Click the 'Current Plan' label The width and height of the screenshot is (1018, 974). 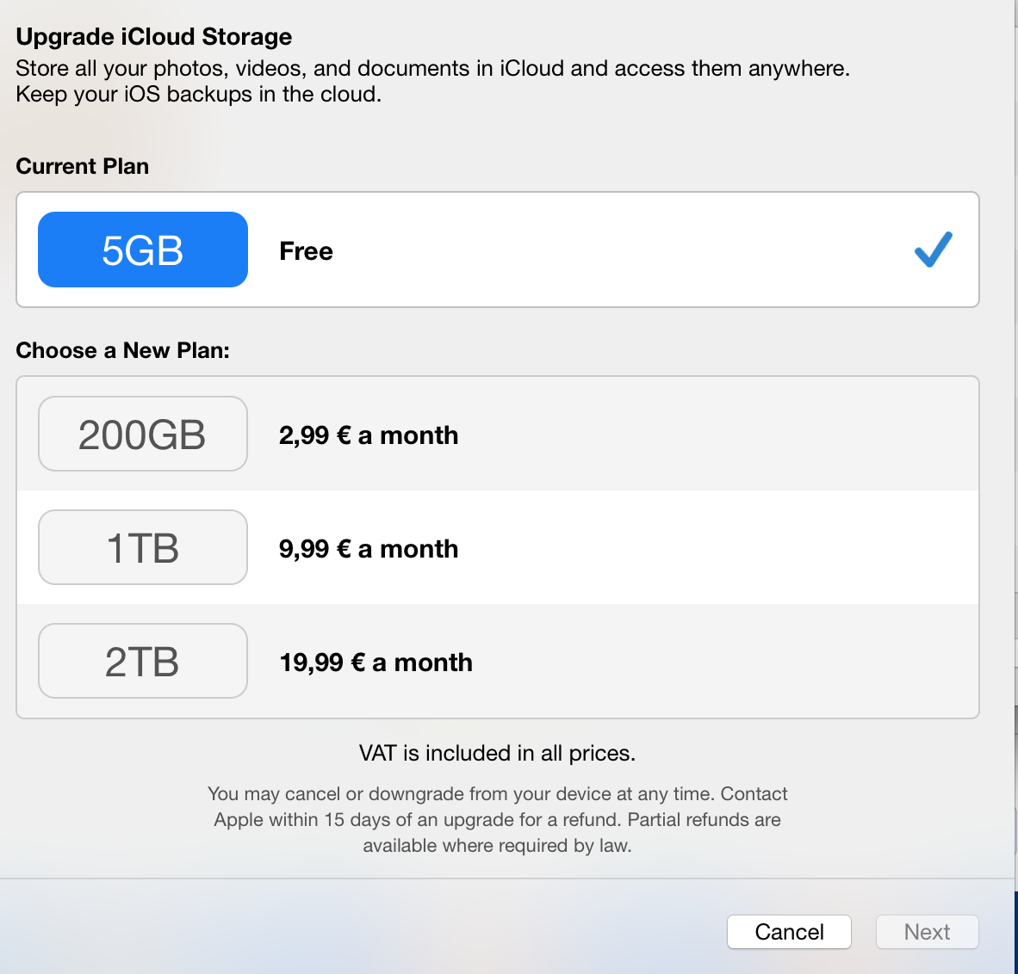[83, 166]
